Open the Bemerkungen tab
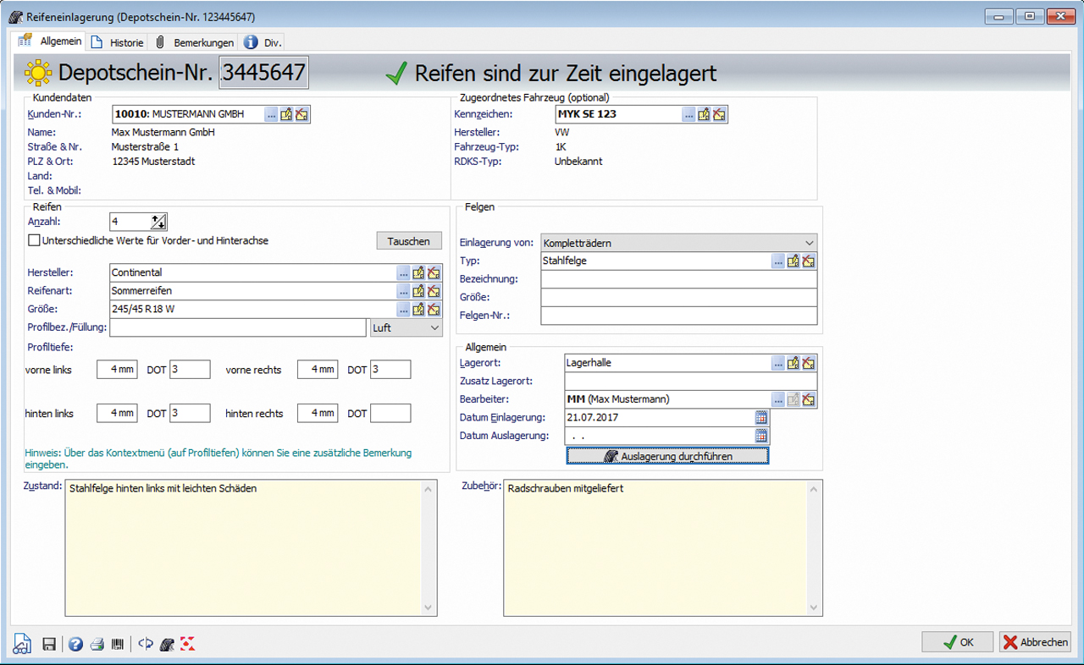This screenshot has width=1084, height=665. pyautogui.click(x=194, y=42)
